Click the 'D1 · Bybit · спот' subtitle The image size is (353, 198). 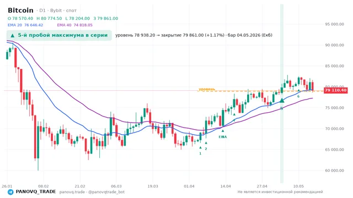56,10
